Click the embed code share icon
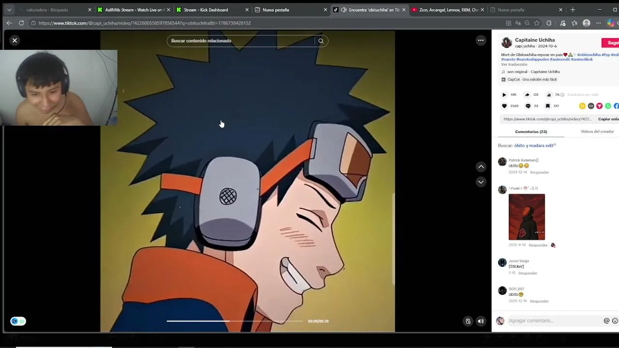This screenshot has width=619, height=348. pyautogui.click(x=591, y=106)
